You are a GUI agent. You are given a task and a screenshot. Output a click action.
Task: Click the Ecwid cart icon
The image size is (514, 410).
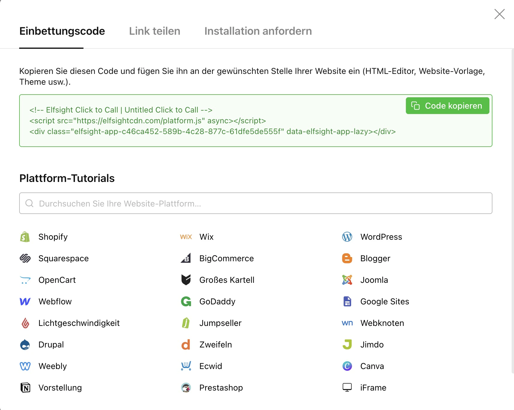tap(186, 366)
